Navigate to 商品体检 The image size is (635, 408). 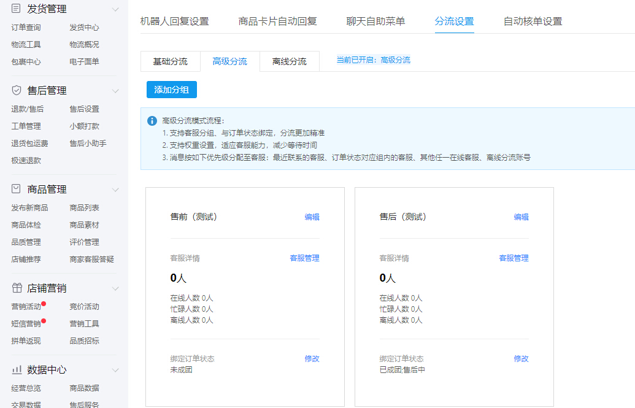pyautogui.click(x=26, y=225)
